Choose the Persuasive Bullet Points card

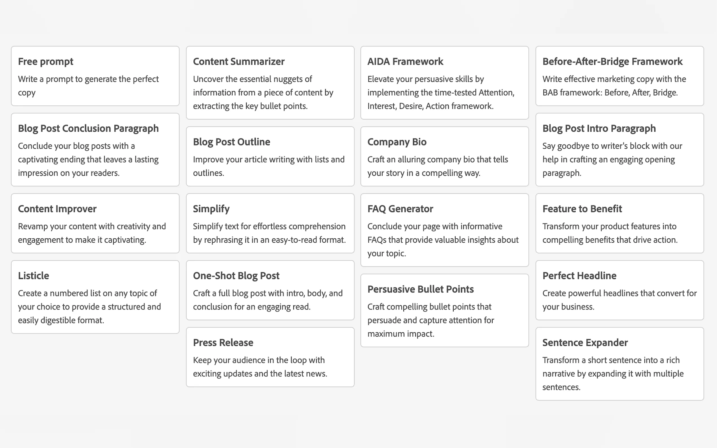point(444,310)
